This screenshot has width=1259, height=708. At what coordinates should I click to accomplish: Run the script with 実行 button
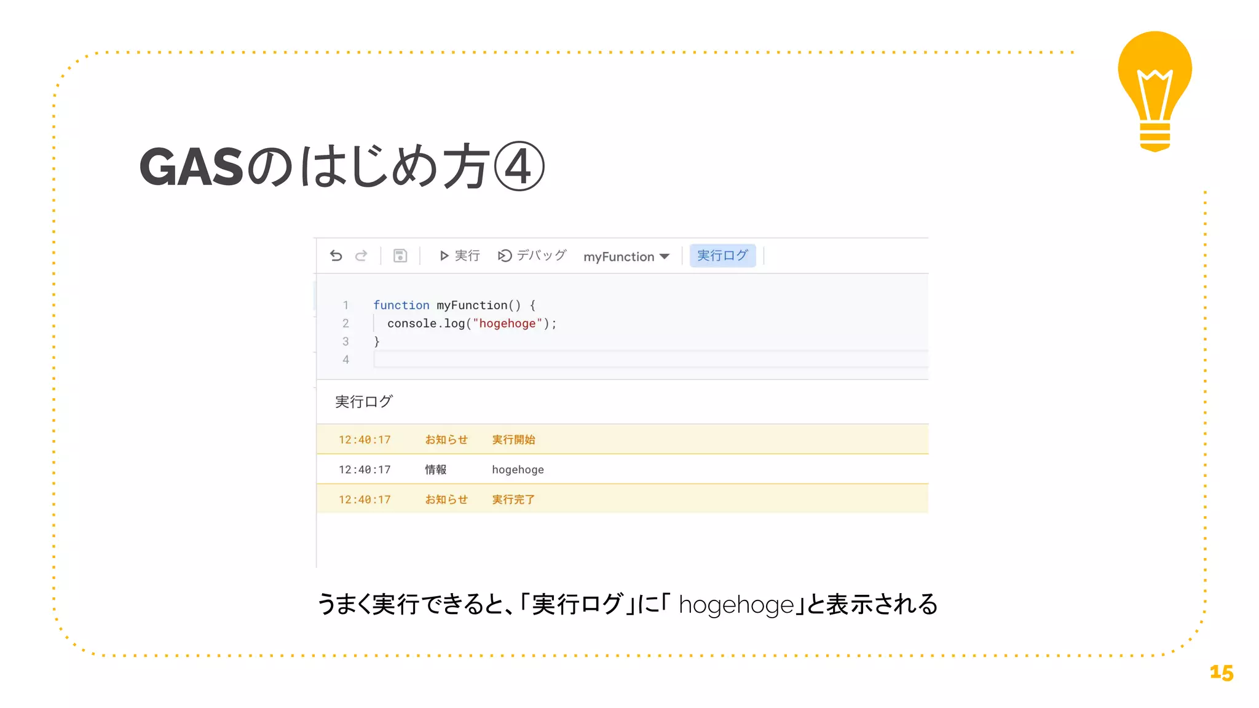(x=460, y=256)
